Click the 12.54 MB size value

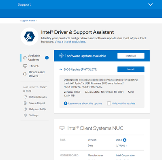point(69,95)
